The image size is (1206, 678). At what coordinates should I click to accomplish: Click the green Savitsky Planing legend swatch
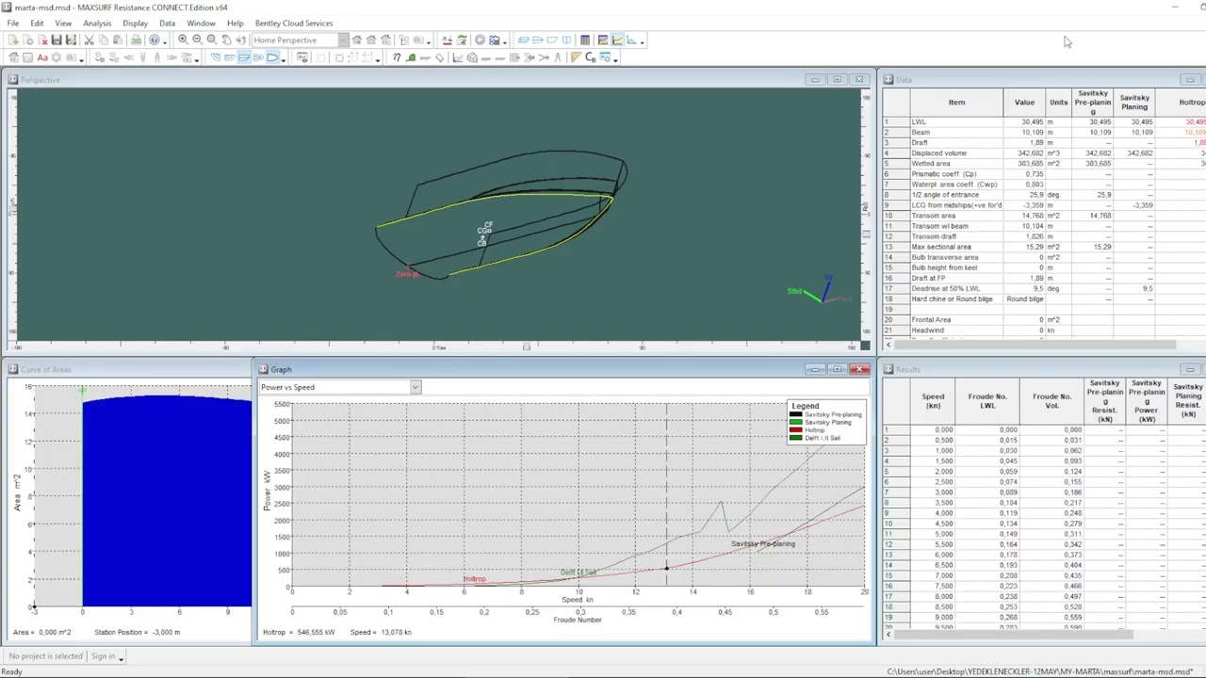(x=796, y=423)
